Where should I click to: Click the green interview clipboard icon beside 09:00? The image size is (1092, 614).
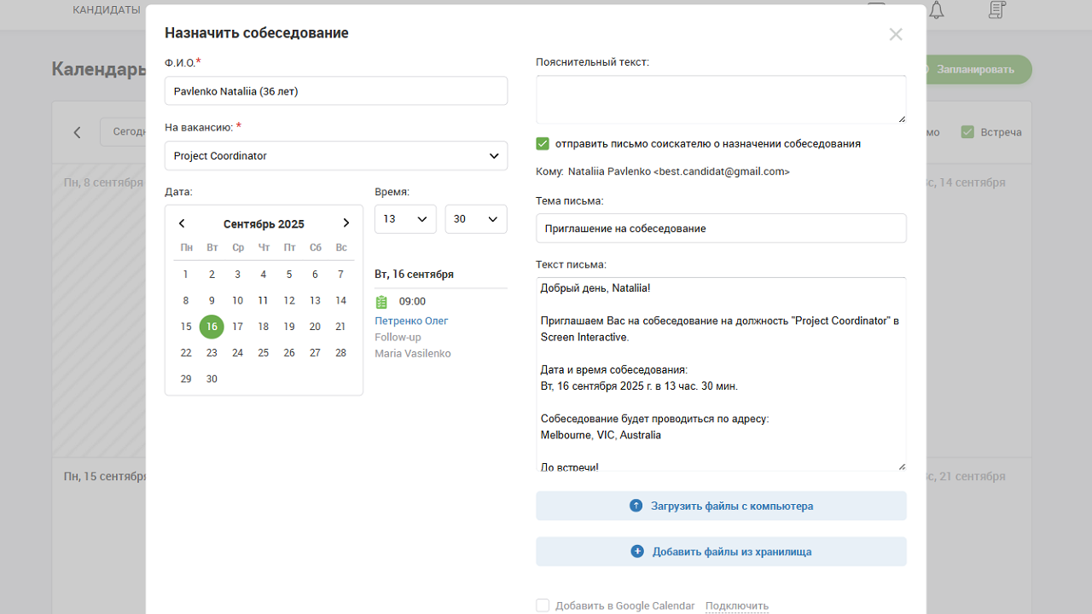[x=380, y=300]
